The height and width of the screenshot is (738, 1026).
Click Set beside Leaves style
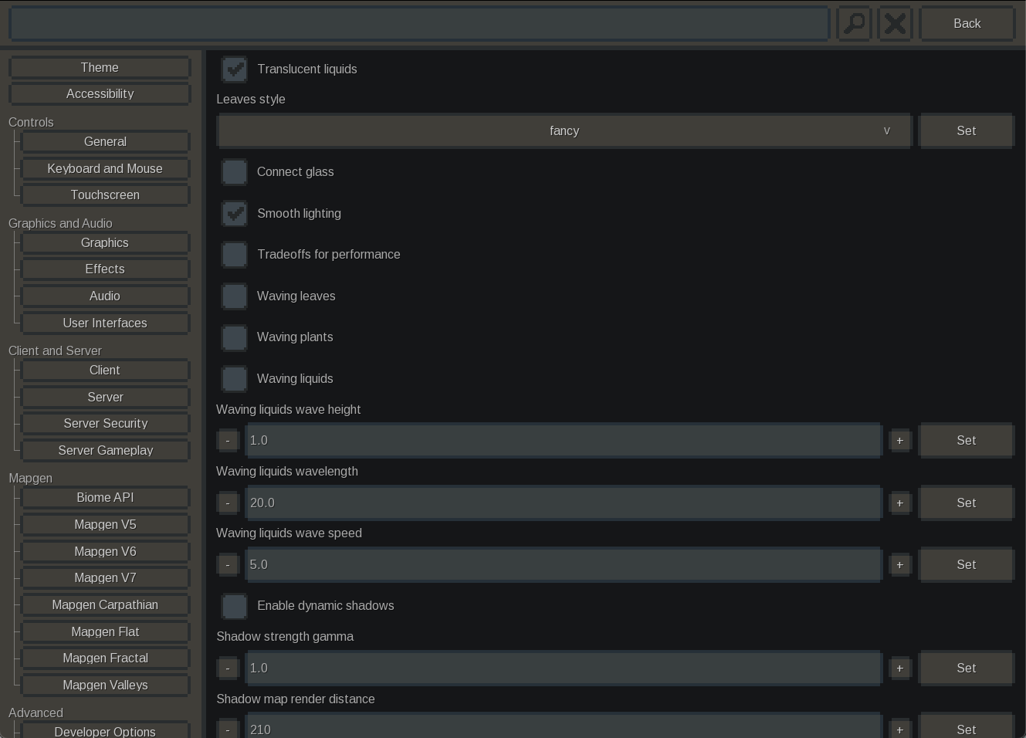pyautogui.click(x=966, y=131)
